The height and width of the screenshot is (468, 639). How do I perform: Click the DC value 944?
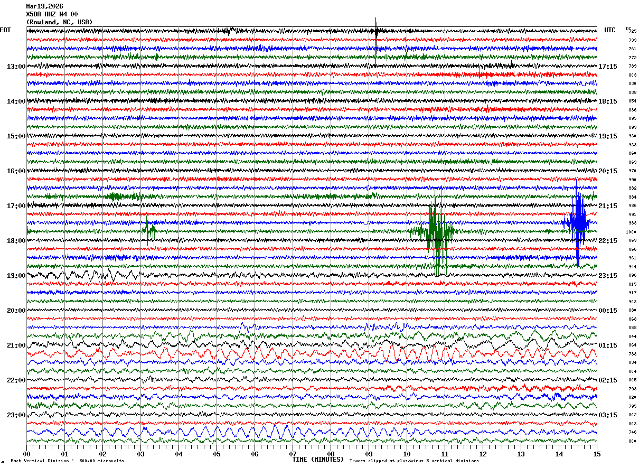[633, 267]
